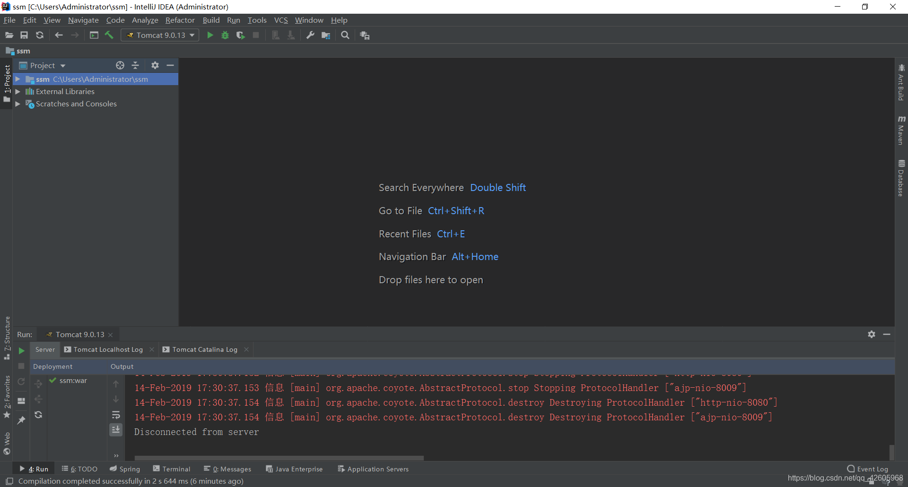Image resolution: width=908 pixels, height=487 pixels.
Task: Open the Analyze menu
Action: [145, 20]
